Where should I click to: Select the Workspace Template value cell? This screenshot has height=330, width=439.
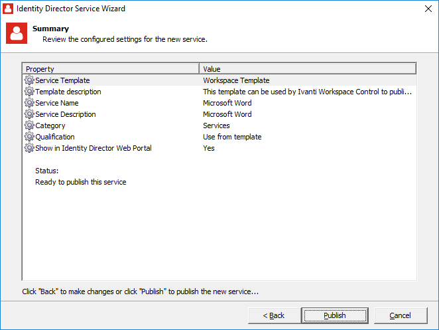pyautogui.click(x=236, y=80)
